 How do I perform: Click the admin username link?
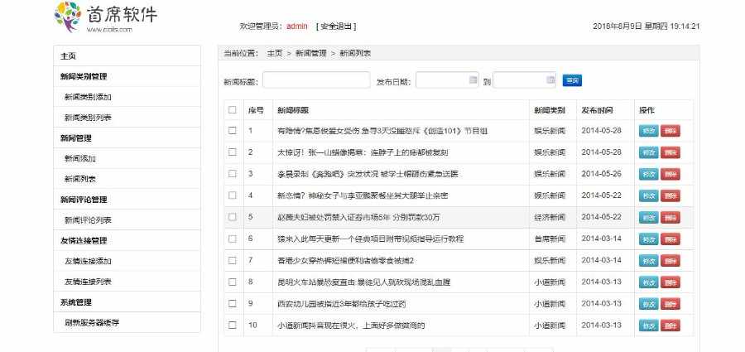(297, 27)
